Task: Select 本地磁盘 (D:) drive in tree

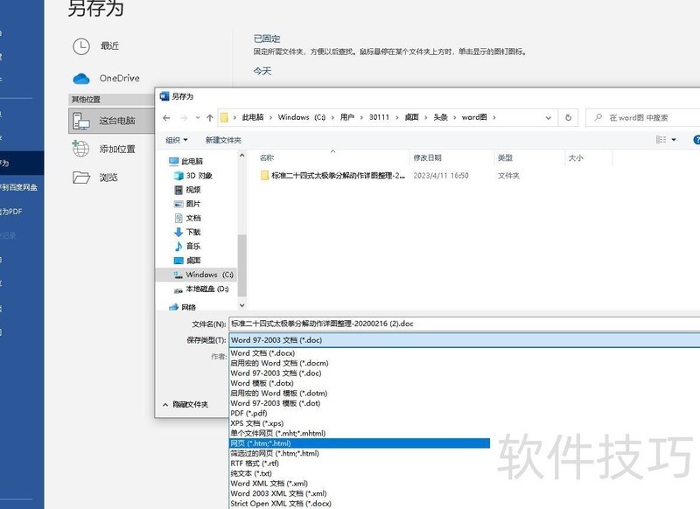Action: click(201, 289)
